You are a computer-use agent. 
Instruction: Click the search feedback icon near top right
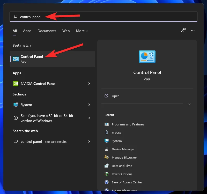pyautogui.click(x=183, y=30)
